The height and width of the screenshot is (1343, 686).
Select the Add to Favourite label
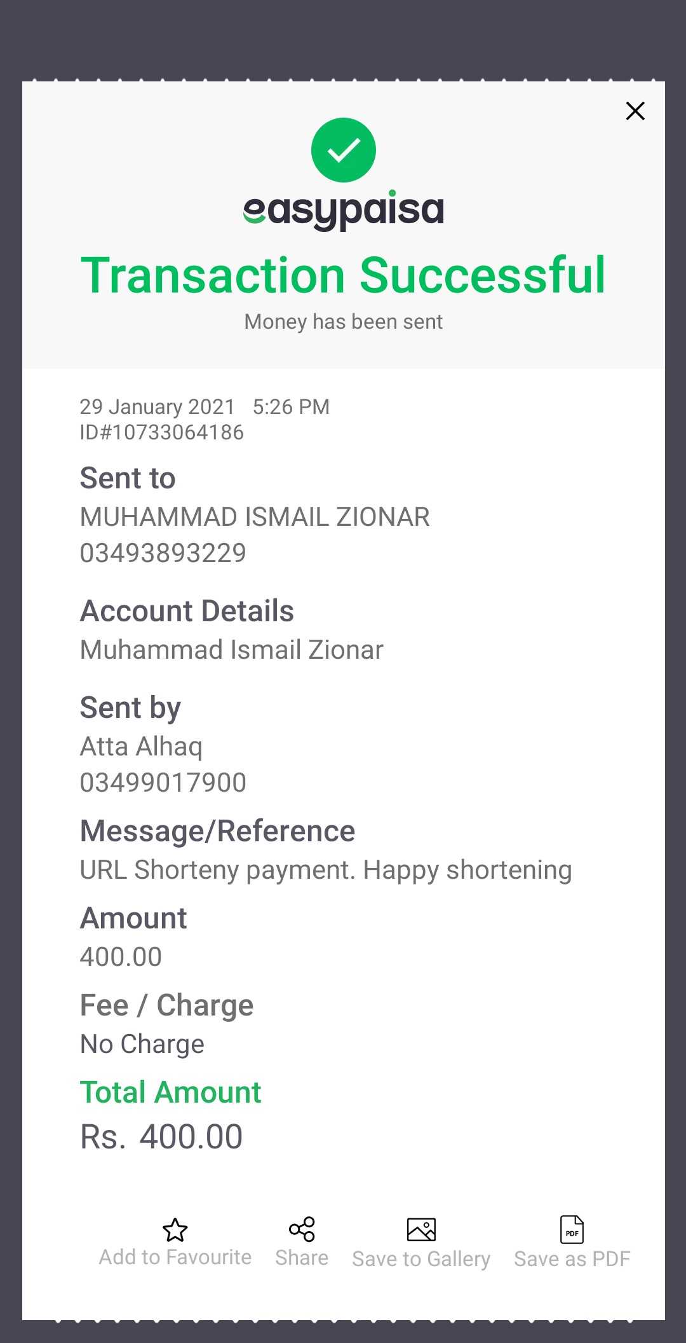175,1257
